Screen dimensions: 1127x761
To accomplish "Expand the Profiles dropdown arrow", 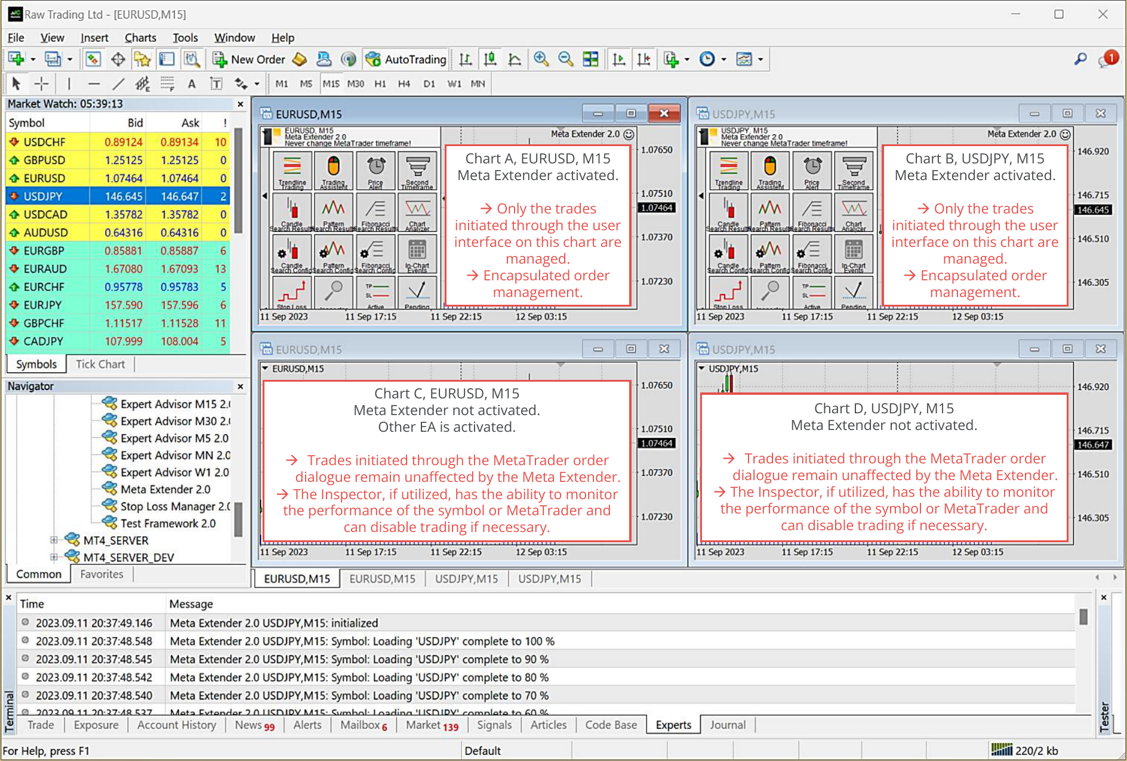I will pos(70,60).
